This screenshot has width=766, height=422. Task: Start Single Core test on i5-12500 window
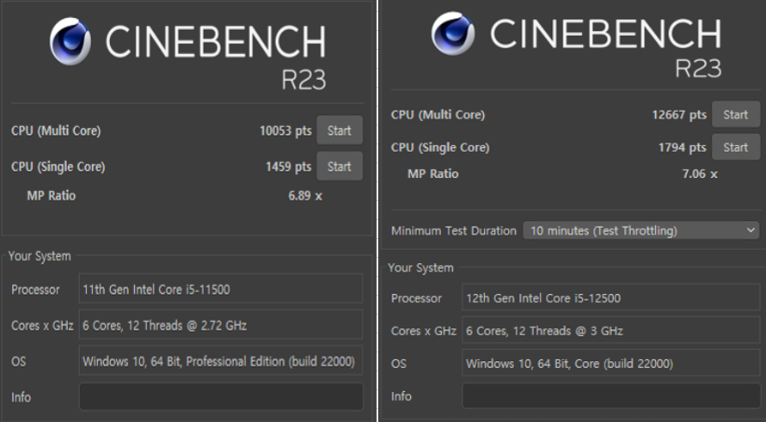click(x=736, y=147)
